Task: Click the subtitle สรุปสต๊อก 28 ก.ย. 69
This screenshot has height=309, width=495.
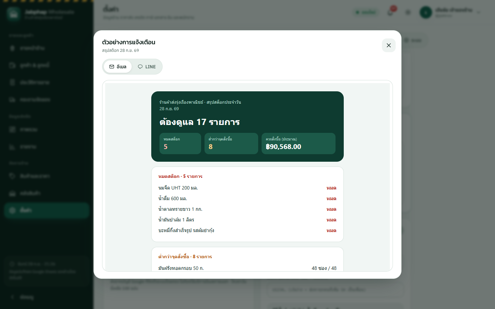Action: pyautogui.click(x=120, y=50)
